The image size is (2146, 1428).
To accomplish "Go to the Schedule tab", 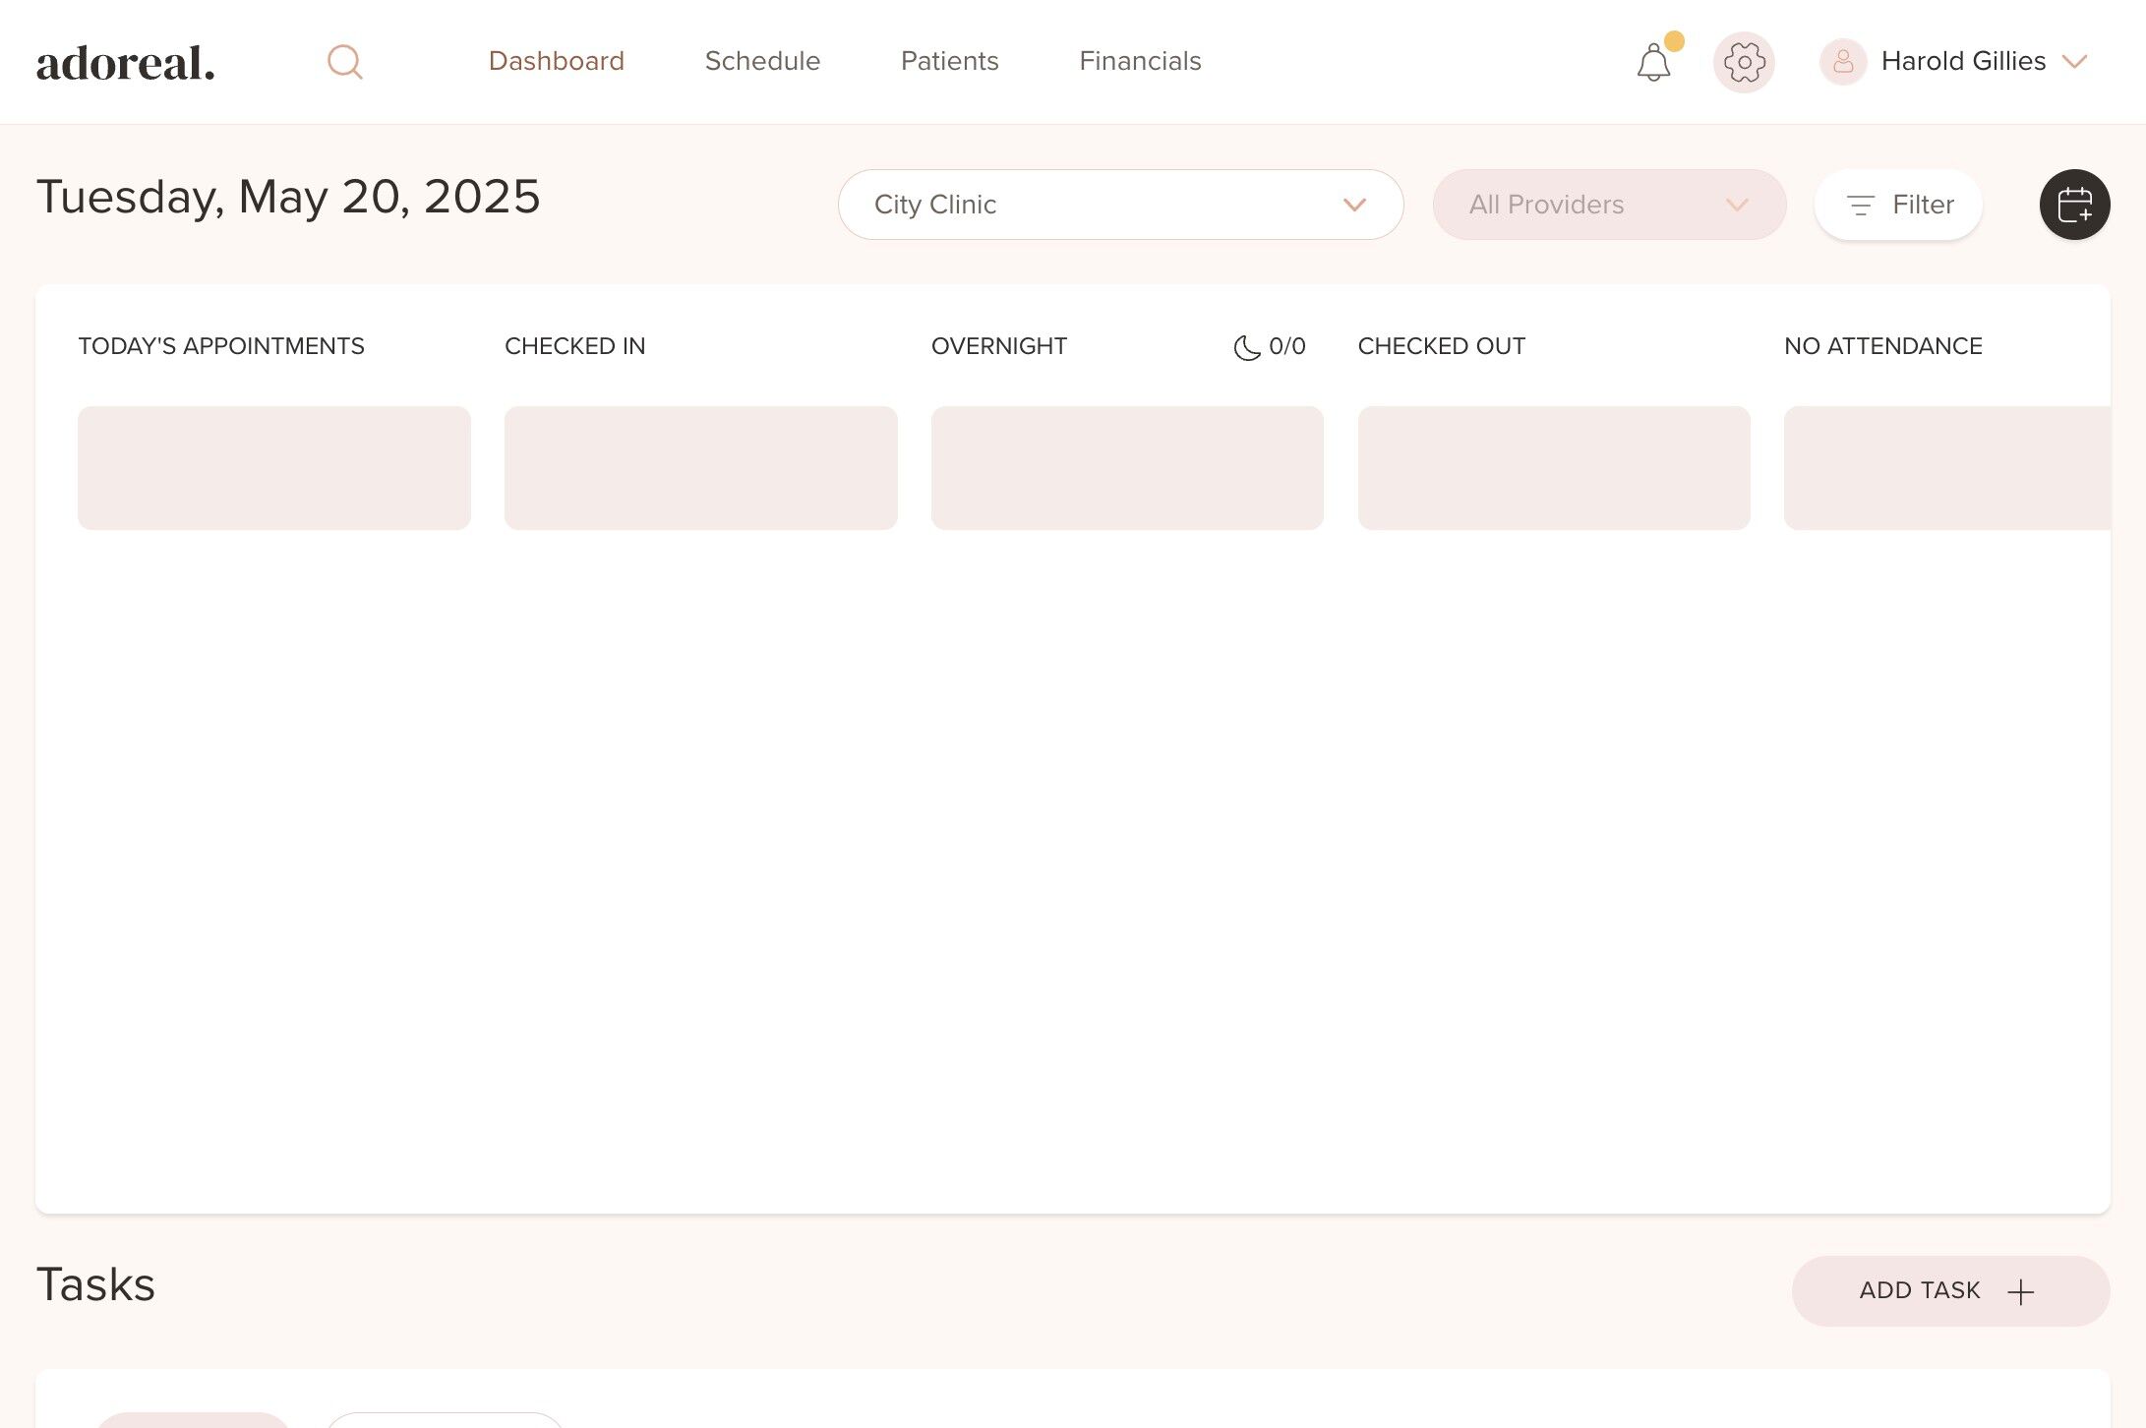I will coord(762,61).
